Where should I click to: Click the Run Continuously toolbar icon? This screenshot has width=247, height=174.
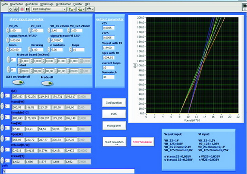point(16,9)
